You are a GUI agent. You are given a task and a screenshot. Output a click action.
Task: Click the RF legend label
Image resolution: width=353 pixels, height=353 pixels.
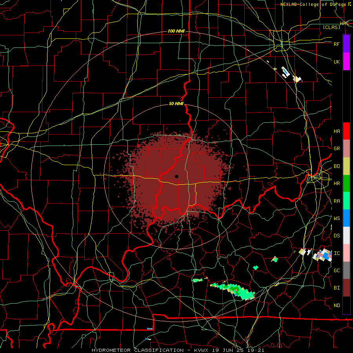(337, 44)
